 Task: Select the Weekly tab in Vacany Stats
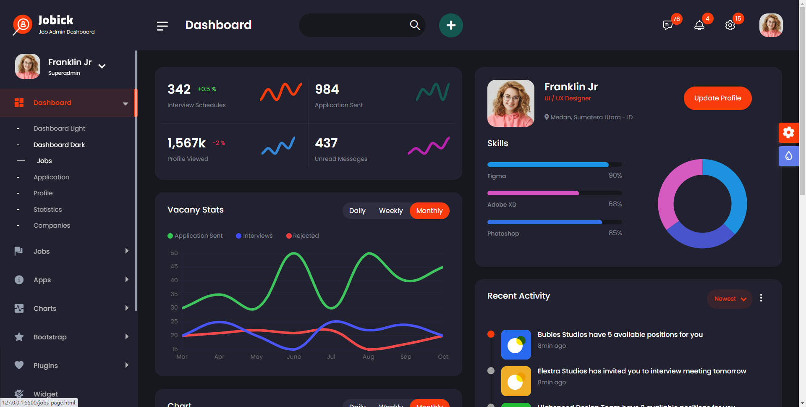(x=391, y=211)
